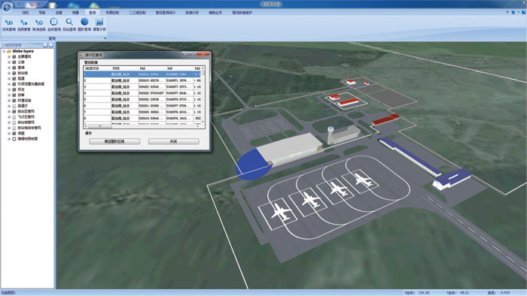Check the last layer's empty checkbox

[14, 139]
